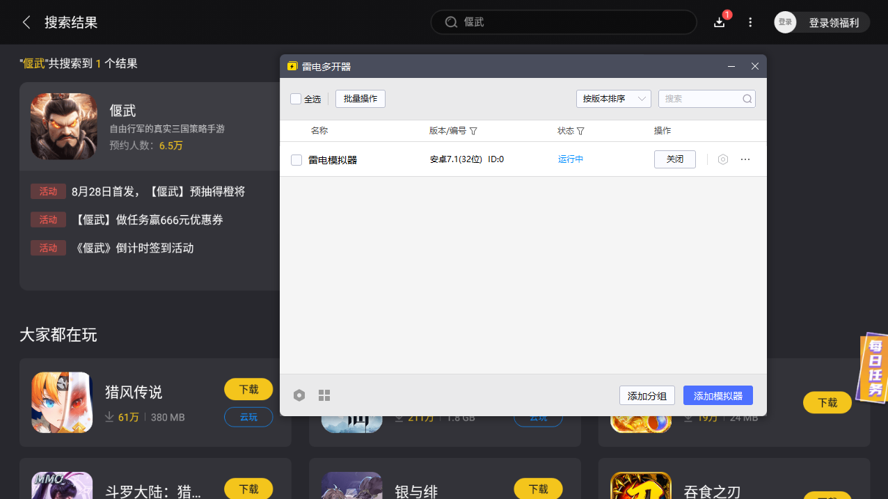Open the 版本/编号 column filter
888x499 pixels.
pos(474,131)
